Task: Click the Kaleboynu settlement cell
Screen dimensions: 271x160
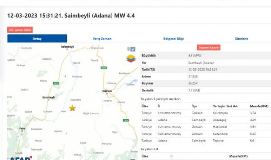Action: tap(220, 113)
